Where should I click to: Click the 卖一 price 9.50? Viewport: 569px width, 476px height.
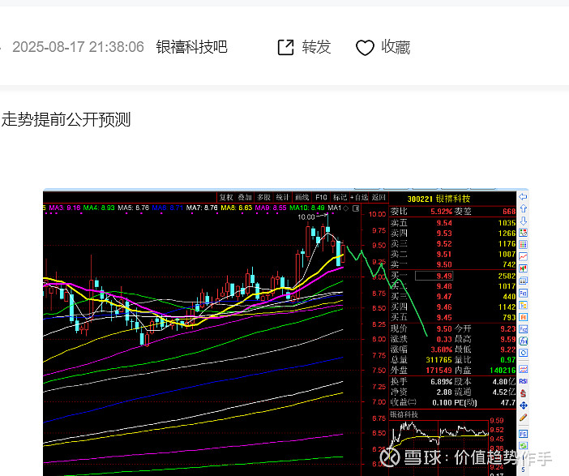(444, 264)
